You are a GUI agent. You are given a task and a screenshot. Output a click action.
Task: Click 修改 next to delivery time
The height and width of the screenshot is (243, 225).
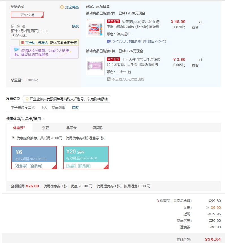(x=75, y=26)
